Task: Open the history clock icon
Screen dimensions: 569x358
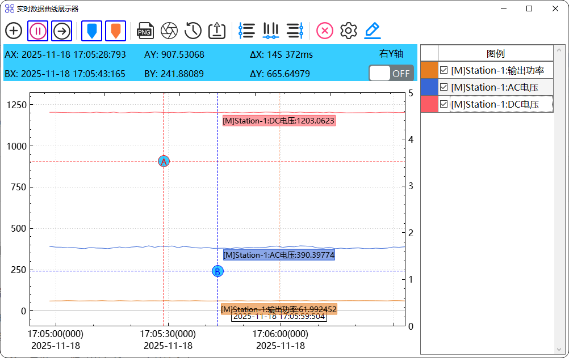Action: click(x=193, y=31)
